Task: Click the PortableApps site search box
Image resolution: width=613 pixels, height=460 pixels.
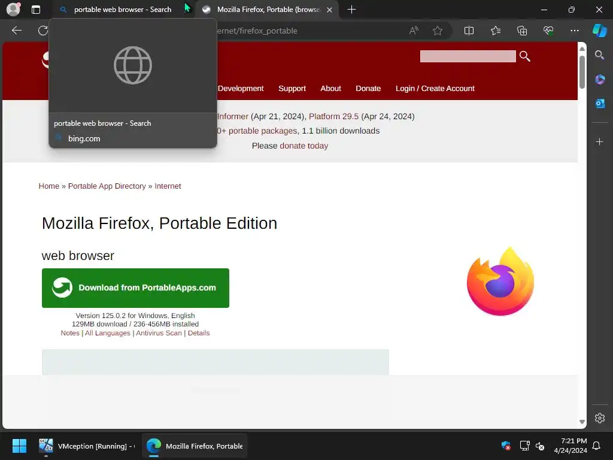Action: point(468,56)
